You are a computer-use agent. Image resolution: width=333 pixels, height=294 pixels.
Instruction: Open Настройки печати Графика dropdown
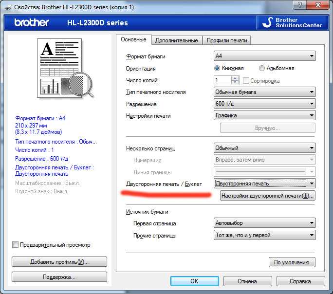[265, 115]
